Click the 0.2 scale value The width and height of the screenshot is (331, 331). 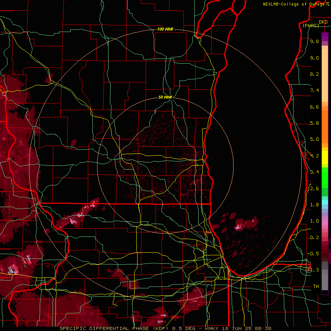(x=314, y=238)
